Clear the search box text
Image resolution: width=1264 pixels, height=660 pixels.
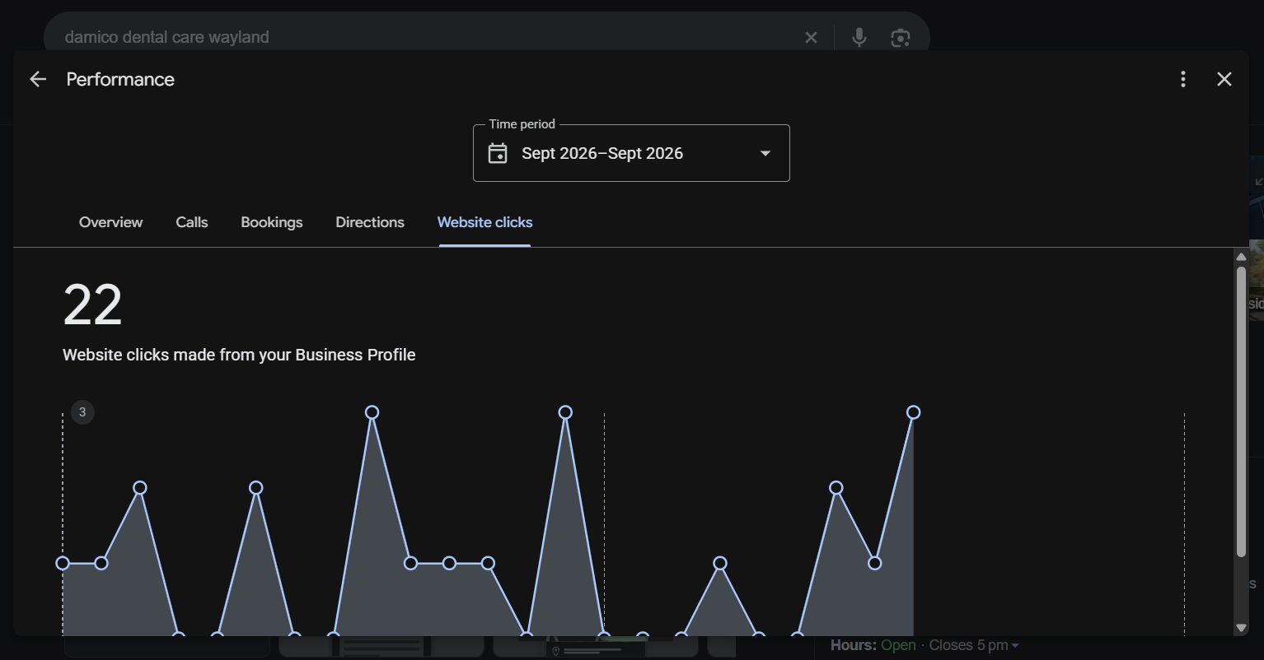click(x=811, y=37)
